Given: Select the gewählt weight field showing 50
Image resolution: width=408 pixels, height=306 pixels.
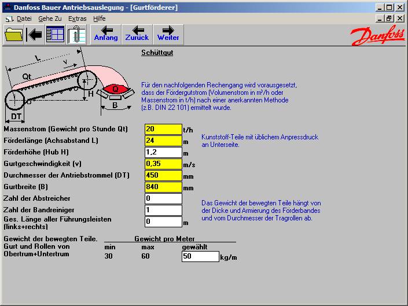Looking at the screenshot, I should [x=200, y=256].
